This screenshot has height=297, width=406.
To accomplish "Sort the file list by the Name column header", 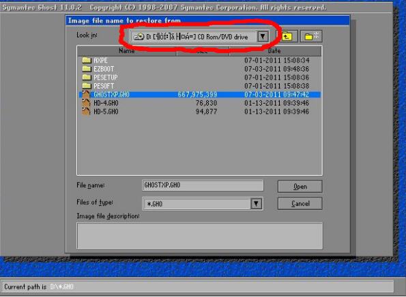I will pyautogui.click(x=127, y=50).
